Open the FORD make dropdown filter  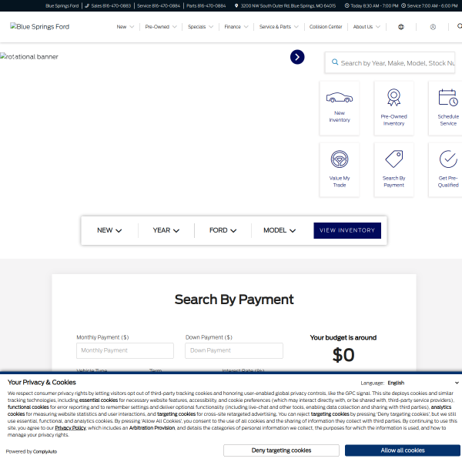point(223,230)
